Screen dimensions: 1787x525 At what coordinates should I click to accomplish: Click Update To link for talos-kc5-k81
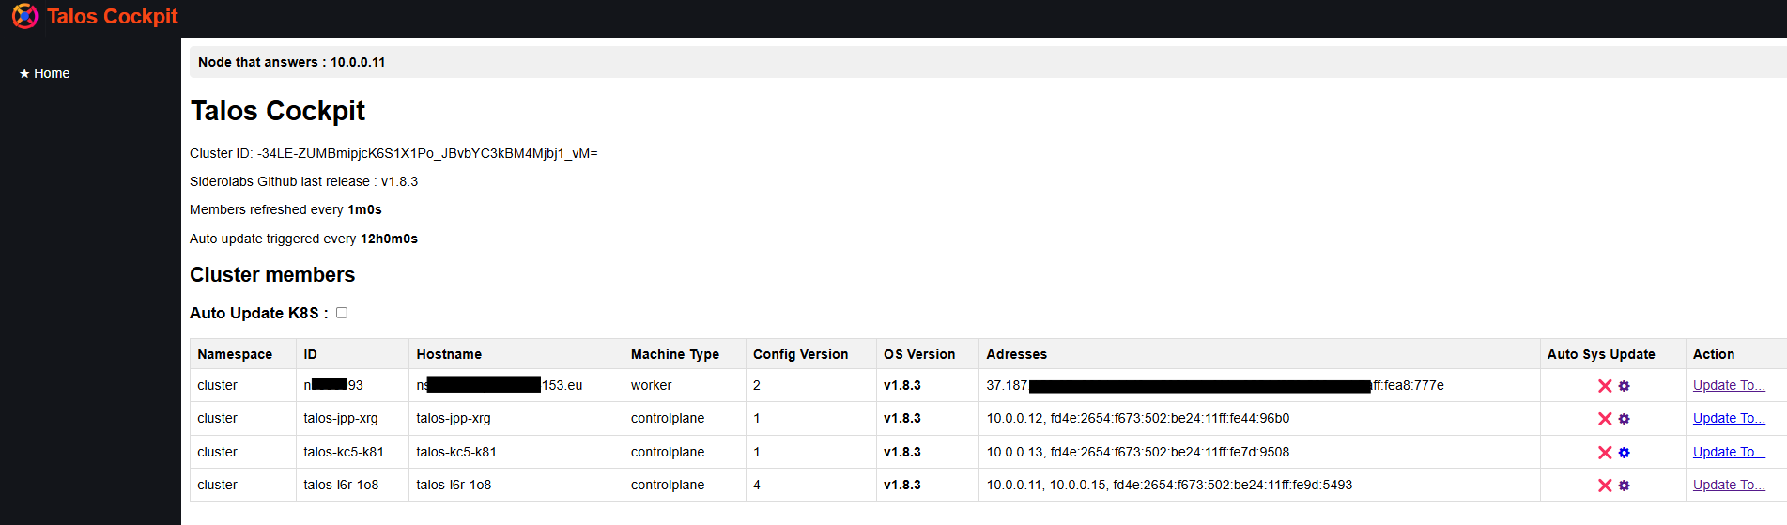pos(1729,452)
